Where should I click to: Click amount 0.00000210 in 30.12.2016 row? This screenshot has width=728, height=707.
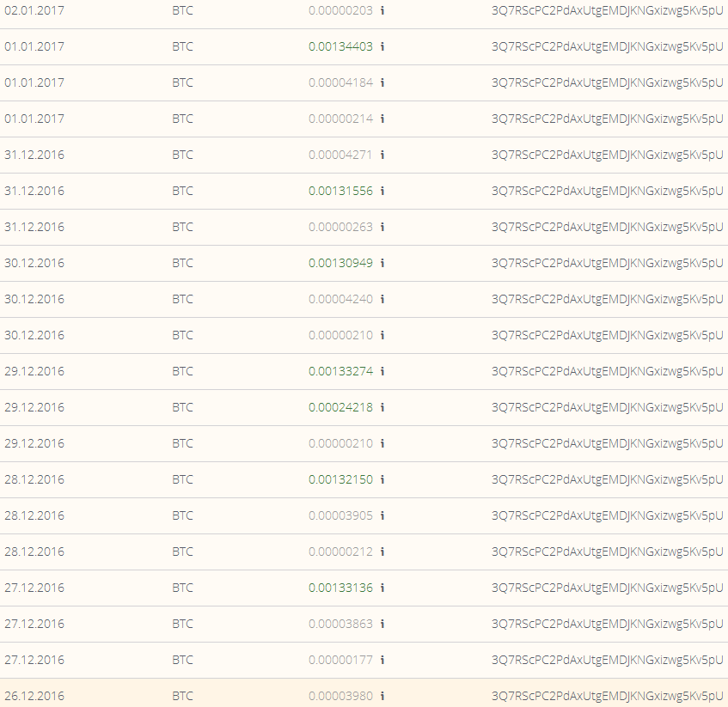click(x=340, y=335)
